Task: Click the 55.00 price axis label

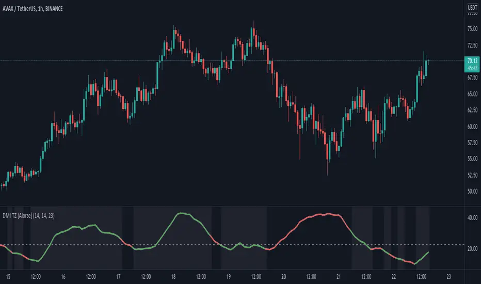Action: (472, 159)
